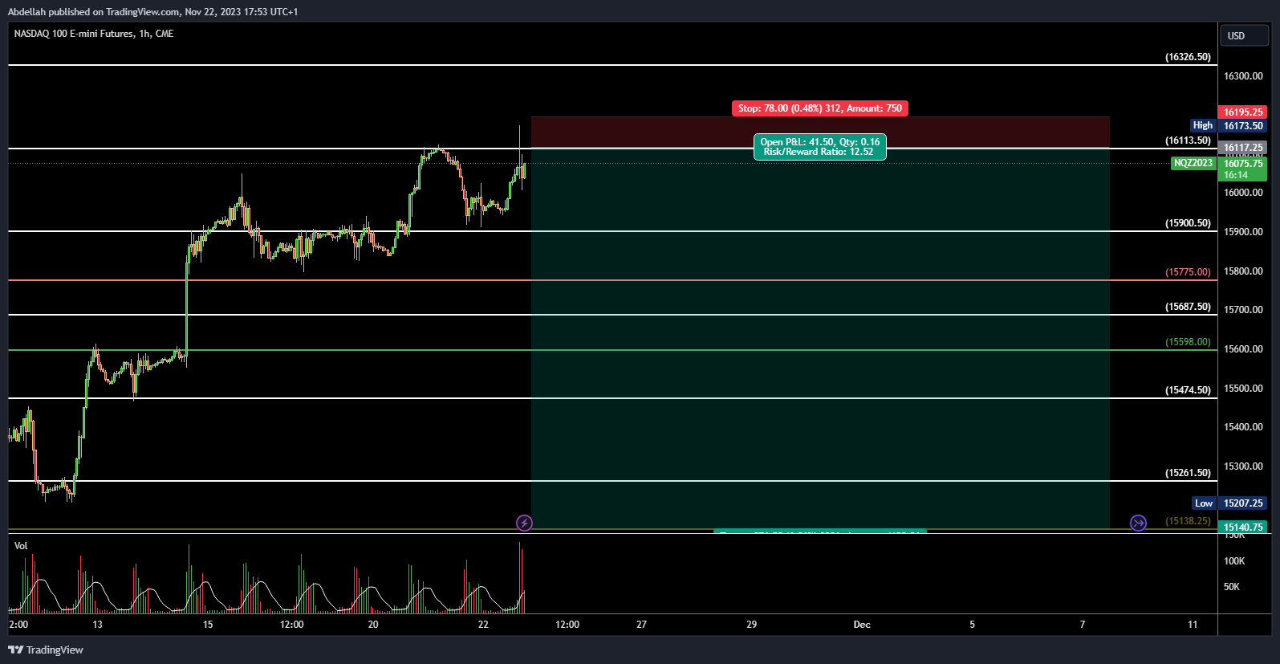Image resolution: width=1280 pixels, height=664 pixels.
Task: Select the NQZ2023 symbol label
Action: click(x=1193, y=163)
